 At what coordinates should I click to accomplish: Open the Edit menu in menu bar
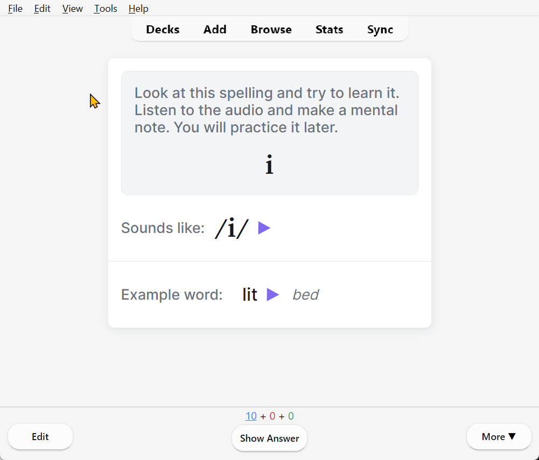click(42, 9)
